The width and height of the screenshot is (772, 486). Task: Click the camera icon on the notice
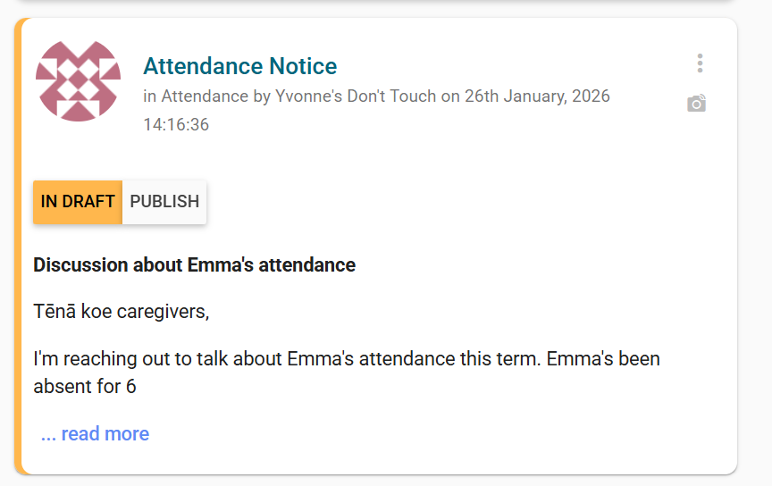[697, 104]
